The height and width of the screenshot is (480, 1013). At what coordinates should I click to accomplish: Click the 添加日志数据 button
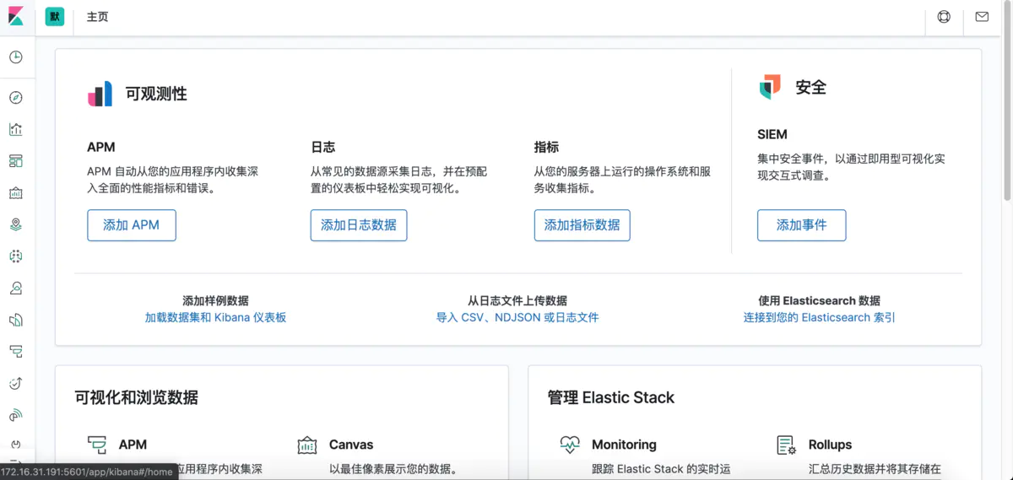coord(359,225)
